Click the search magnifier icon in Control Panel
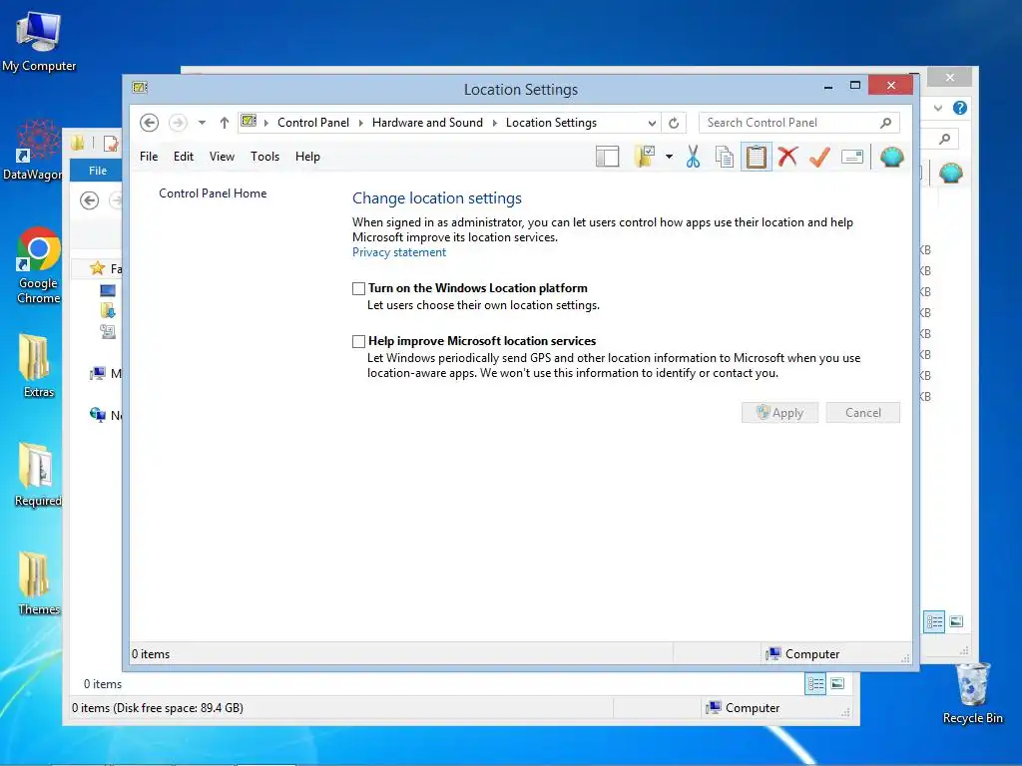The height and width of the screenshot is (766, 1022). tap(885, 123)
